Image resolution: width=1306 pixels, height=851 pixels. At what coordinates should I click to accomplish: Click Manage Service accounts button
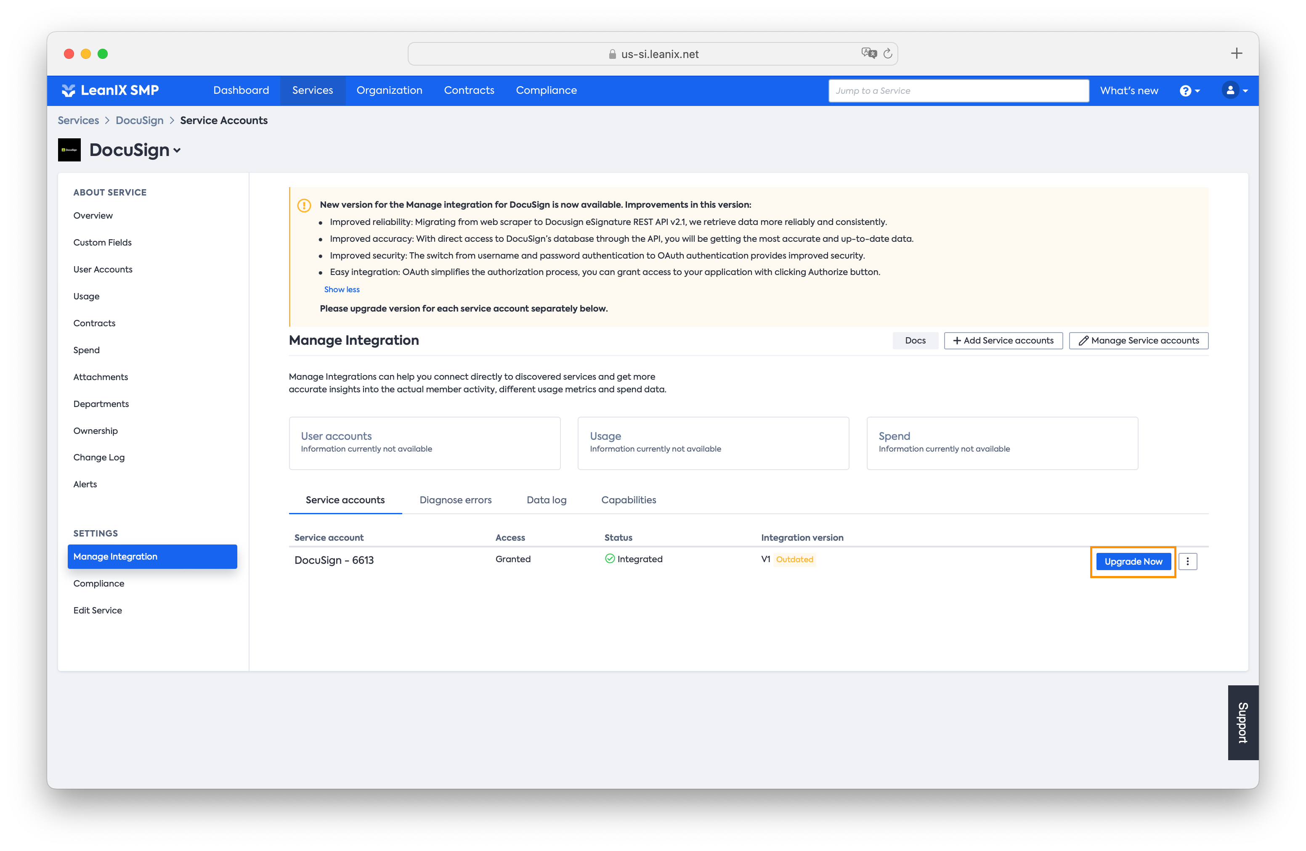pos(1139,341)
